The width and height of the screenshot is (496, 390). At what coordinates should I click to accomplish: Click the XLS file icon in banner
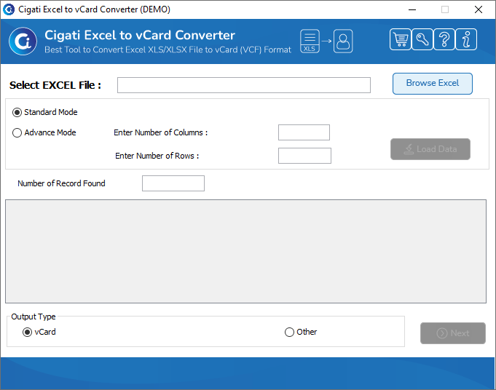(x=310, y=41)
